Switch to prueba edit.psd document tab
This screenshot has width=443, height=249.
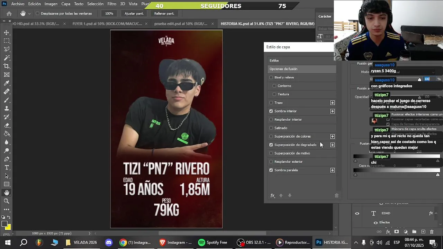click(x=181, y=24)
